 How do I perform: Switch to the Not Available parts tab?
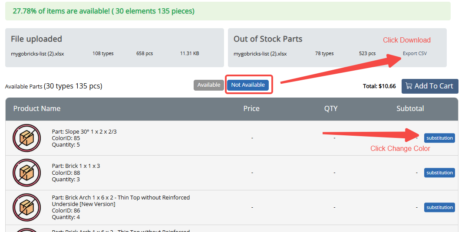[x=248, y=85]
